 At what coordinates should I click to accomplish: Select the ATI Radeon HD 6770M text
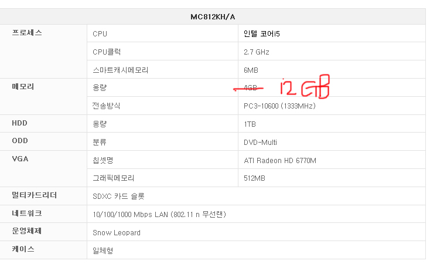[279, 160]
